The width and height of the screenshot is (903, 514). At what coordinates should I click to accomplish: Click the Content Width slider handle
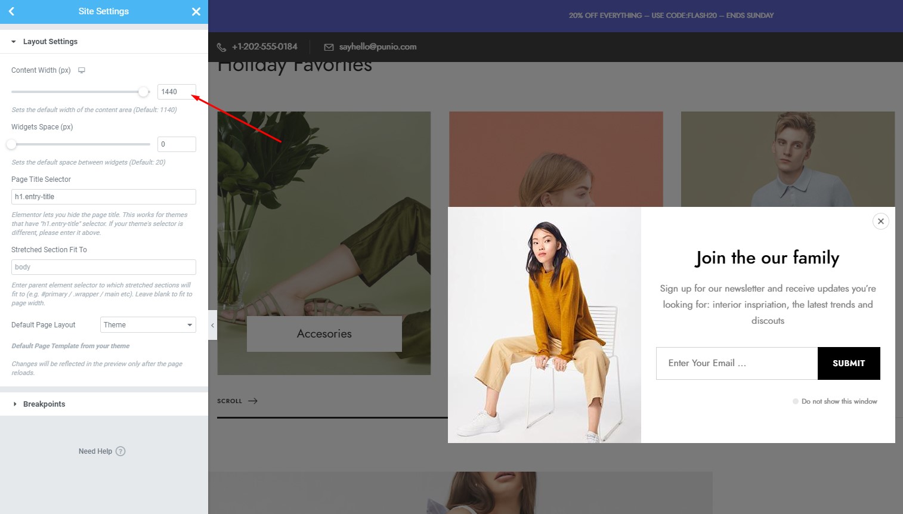point(143,92)
